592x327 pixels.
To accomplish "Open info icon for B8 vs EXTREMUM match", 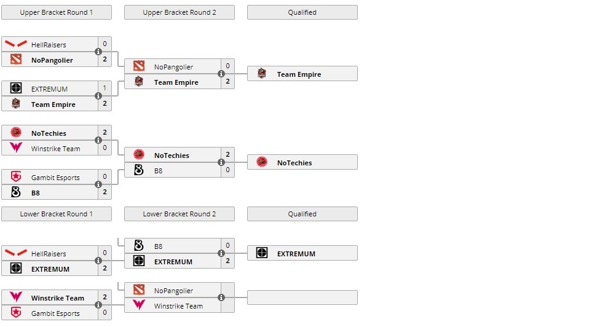I will [221, 253].
